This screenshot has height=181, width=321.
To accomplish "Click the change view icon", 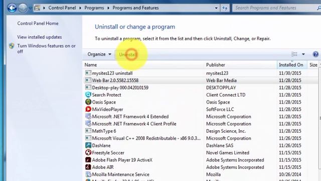I will (294, 54).
